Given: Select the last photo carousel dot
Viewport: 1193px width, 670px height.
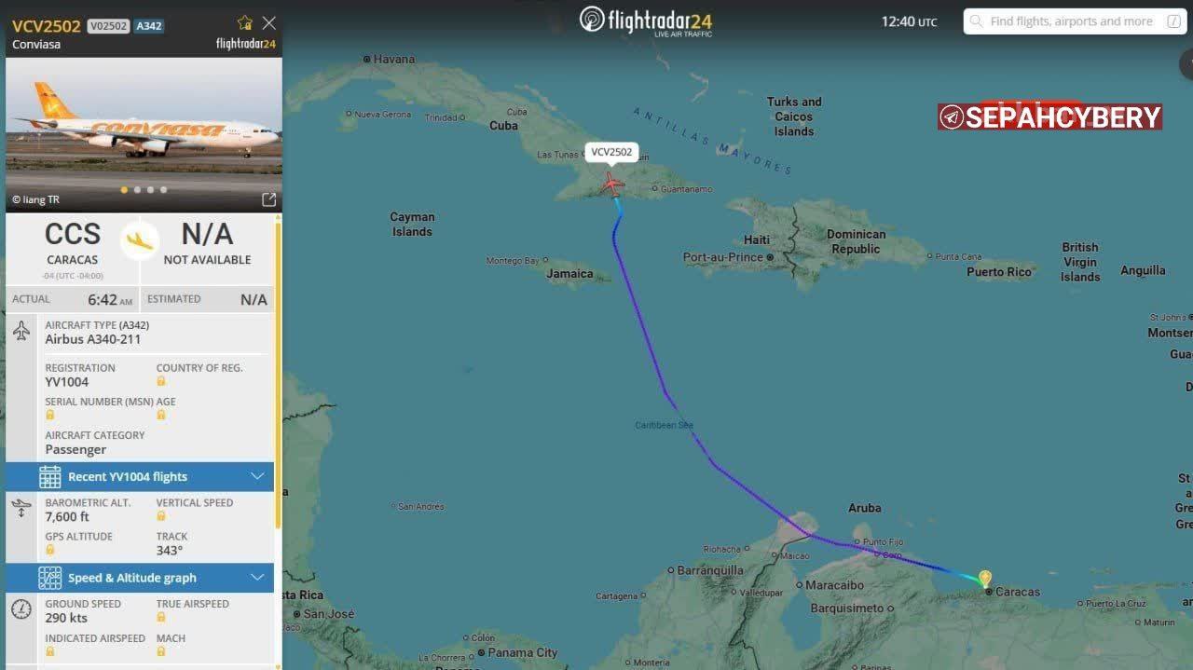Looking at the screenshot, I should click(x=163, y=190).
